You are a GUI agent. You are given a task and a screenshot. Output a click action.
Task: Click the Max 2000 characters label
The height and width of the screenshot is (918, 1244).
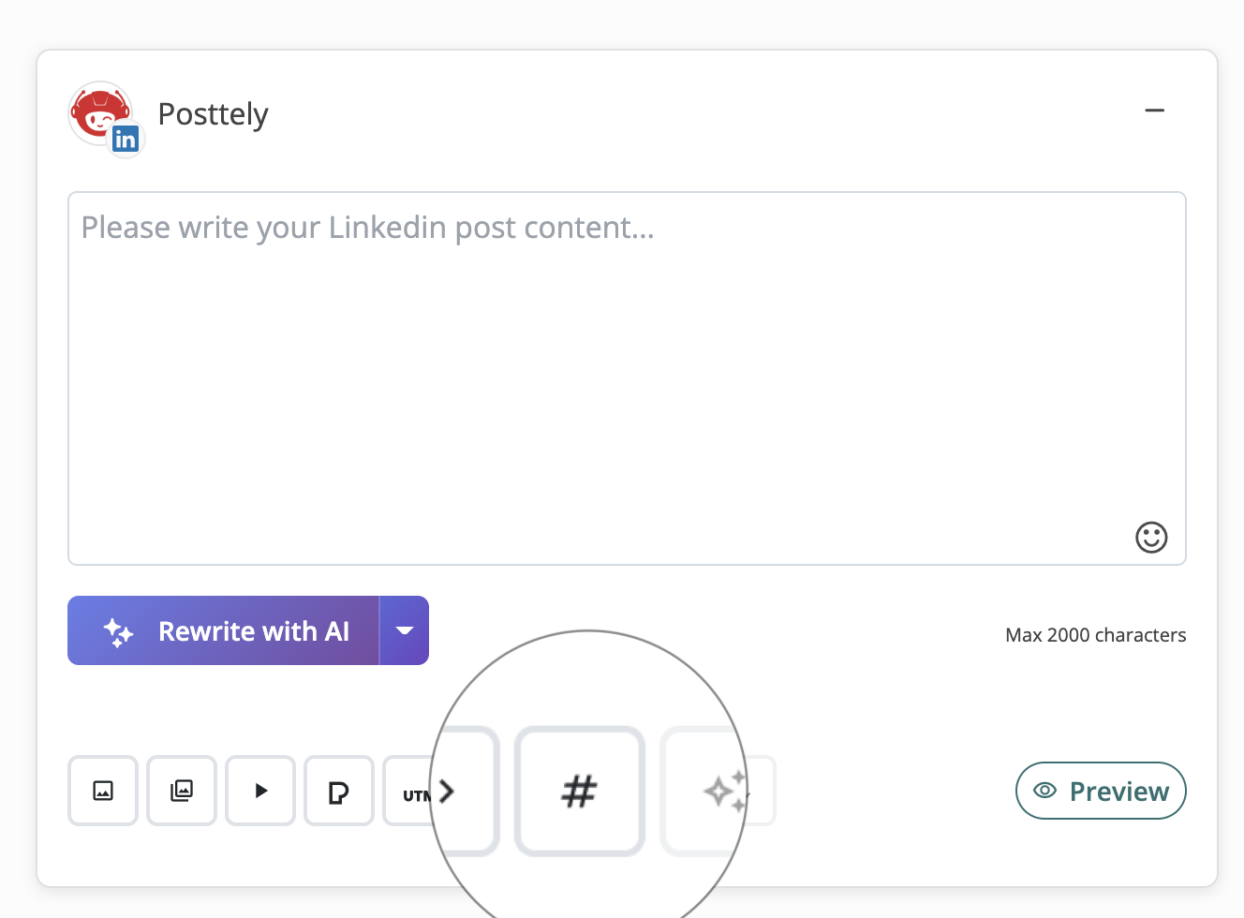1095,635
